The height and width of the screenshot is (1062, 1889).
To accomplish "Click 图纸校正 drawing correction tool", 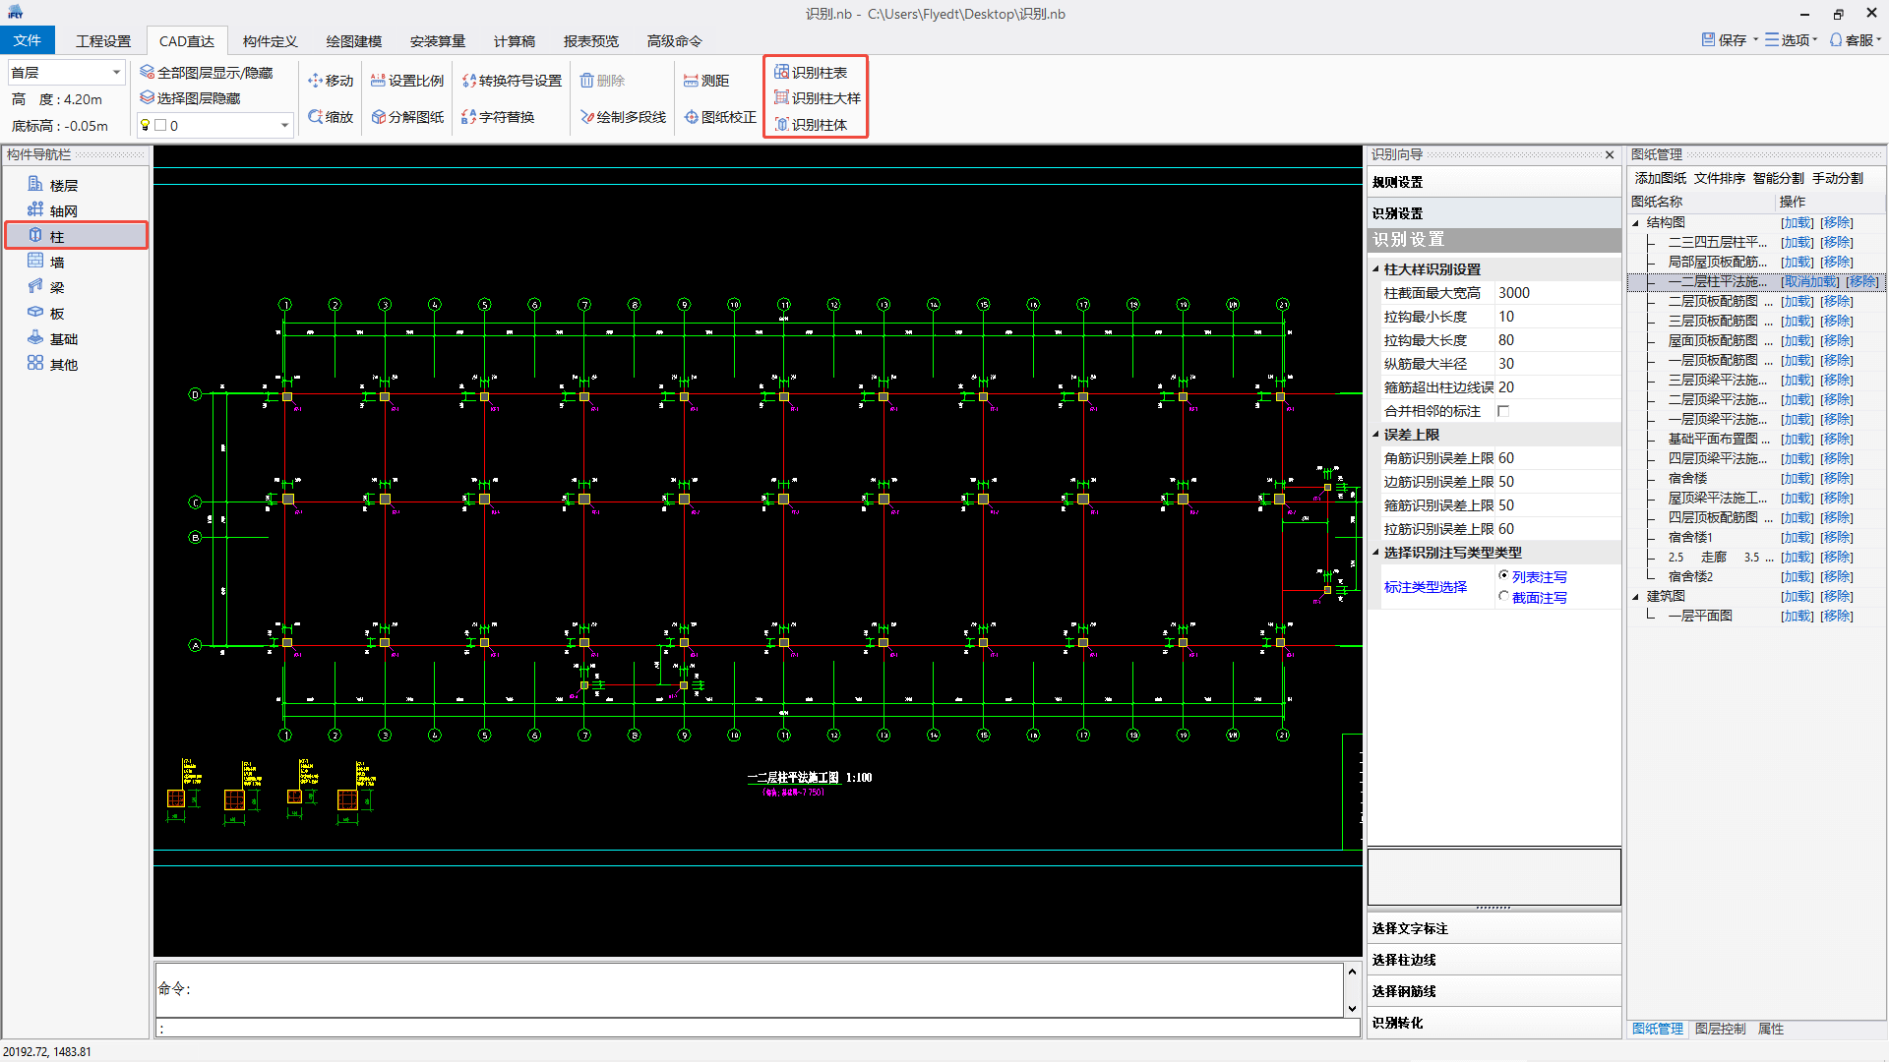I will point(720,117).
